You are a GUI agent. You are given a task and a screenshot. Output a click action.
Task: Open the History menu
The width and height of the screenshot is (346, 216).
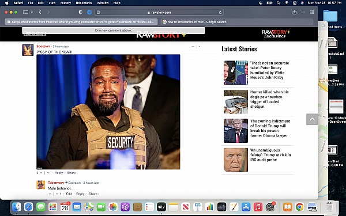[x=66, y=3]
